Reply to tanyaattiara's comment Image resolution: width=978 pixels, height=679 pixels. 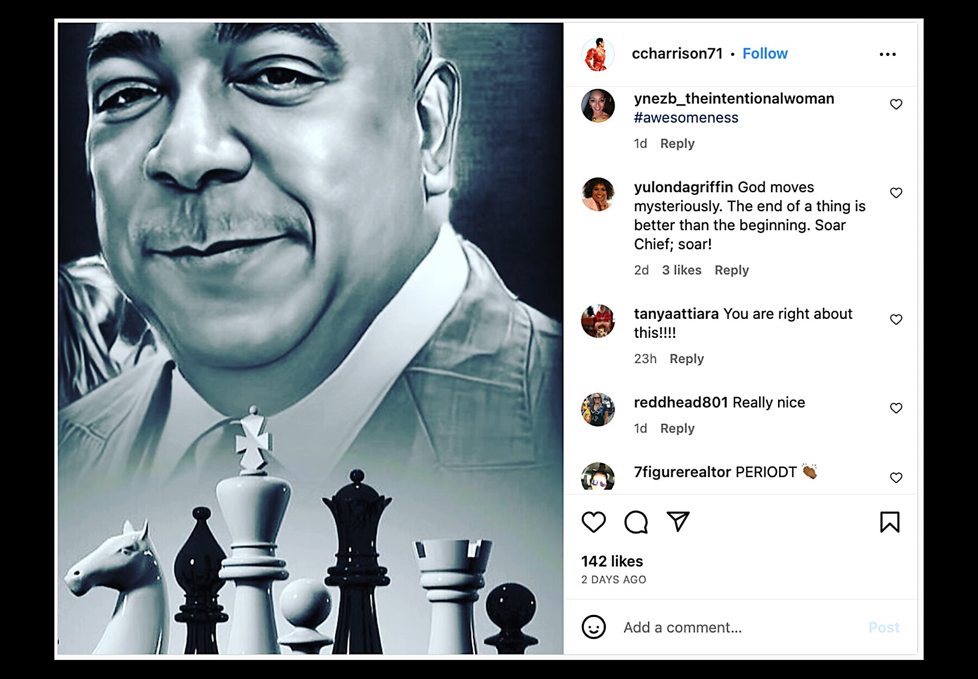(x=686, y=359)
